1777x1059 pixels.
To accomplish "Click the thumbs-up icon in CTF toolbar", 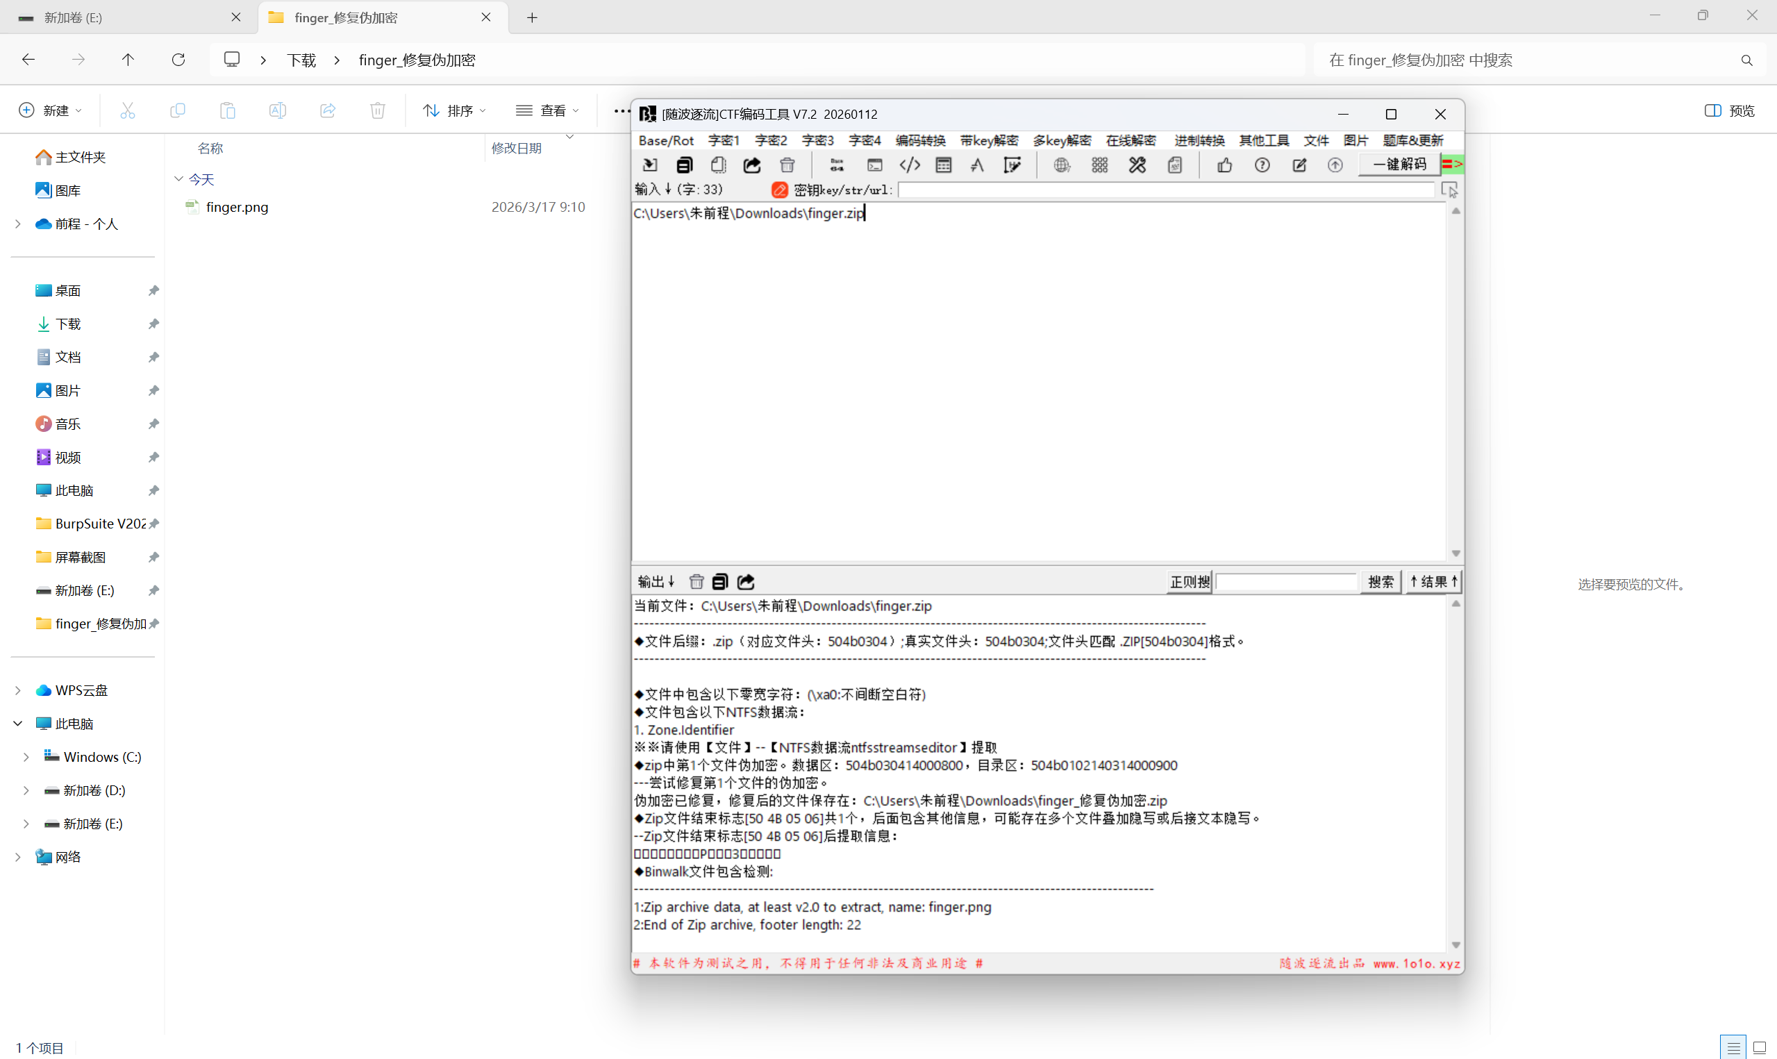I will tap(1224, 165).
